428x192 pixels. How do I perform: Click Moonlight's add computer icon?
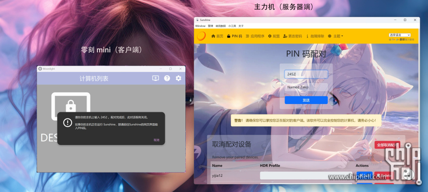click(x=156, y=78)
